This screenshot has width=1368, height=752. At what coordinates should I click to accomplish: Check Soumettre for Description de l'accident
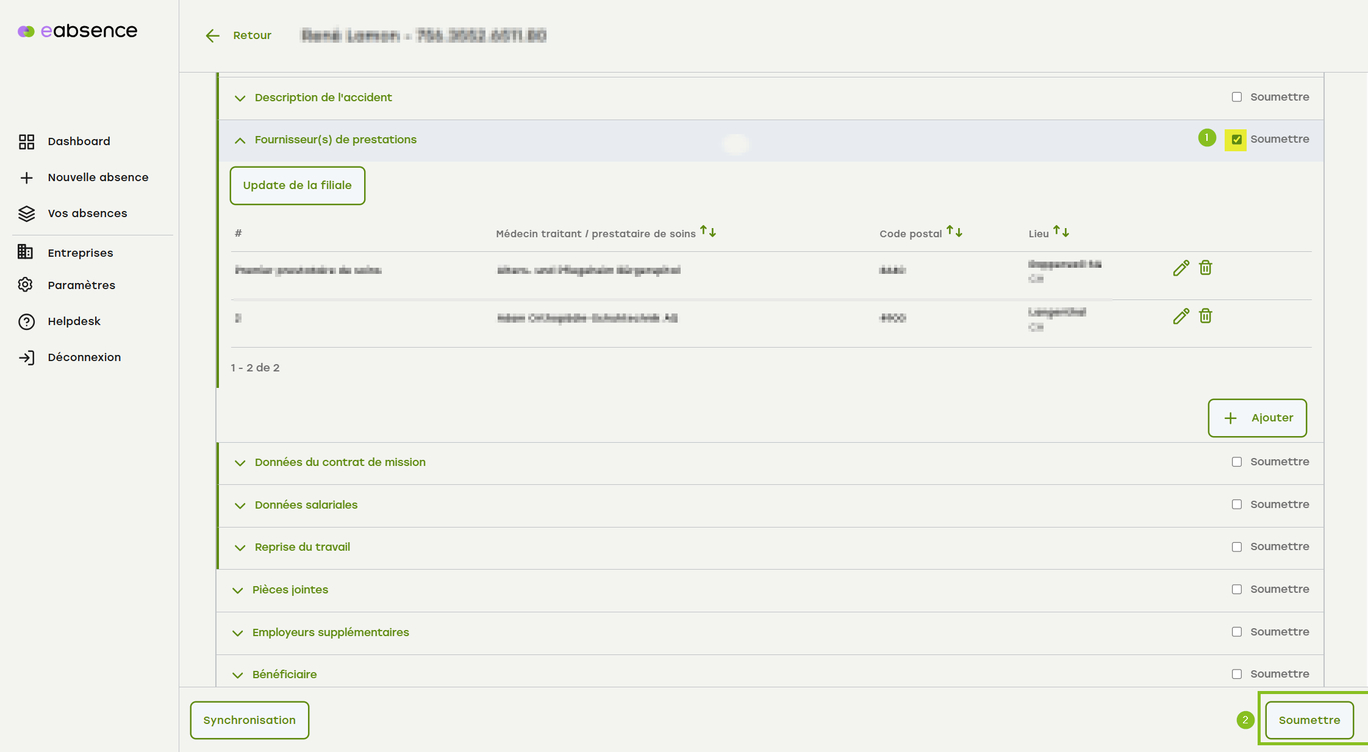(x=1236, y=97)
